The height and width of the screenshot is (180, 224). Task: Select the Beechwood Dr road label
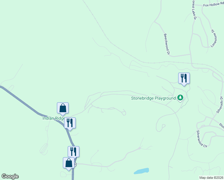tap(167, 44)
